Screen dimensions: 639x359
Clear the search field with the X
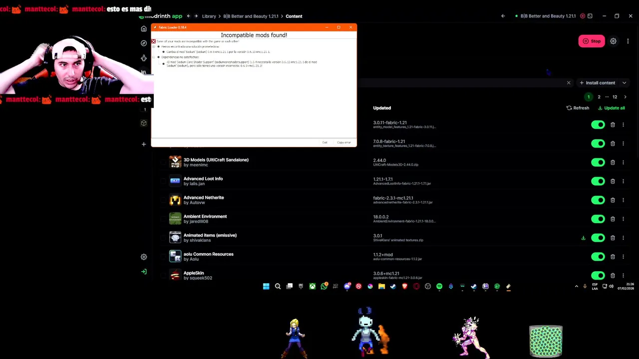coord(569,83)
